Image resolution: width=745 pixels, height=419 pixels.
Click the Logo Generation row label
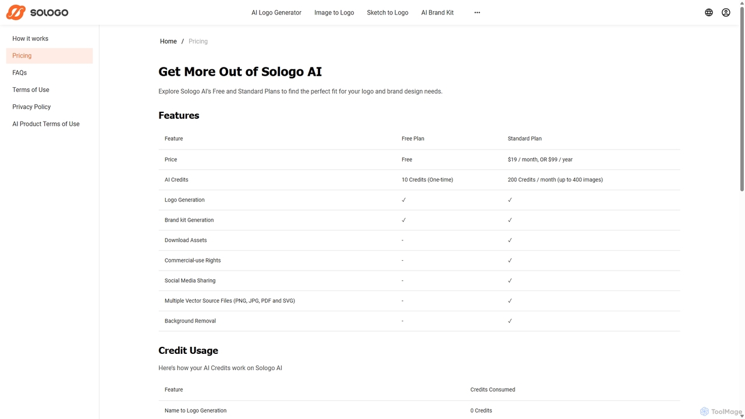pyautogui.click(x=185, y=200)
